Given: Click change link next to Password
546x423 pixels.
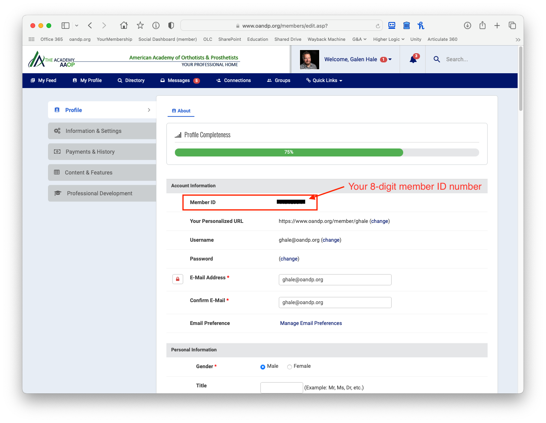Looking at the screenshot, I should tap(289, 259).
